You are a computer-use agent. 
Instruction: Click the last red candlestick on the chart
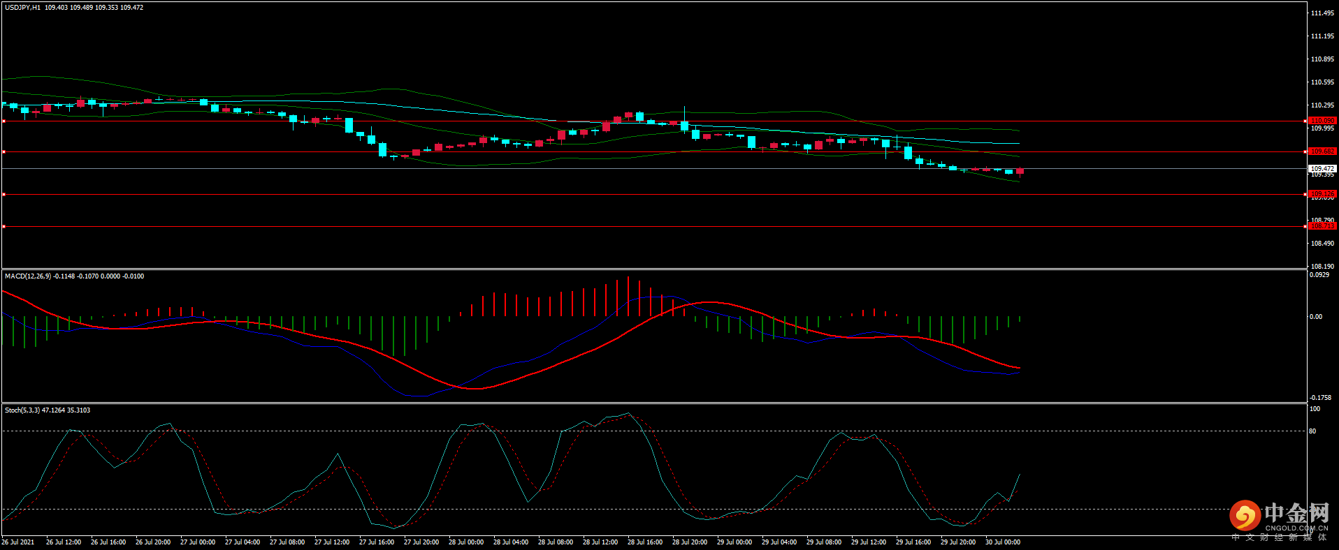1020,172
